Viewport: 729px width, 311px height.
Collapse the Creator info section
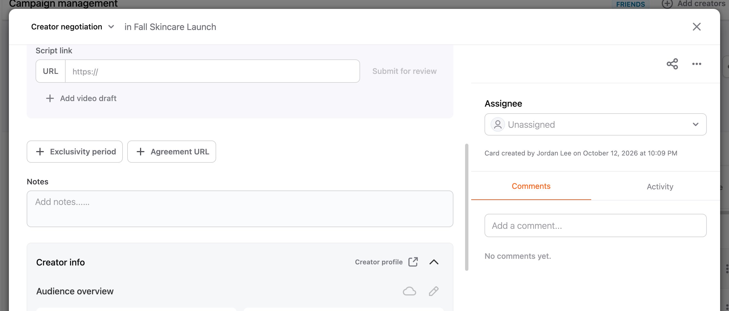[434, 262]
